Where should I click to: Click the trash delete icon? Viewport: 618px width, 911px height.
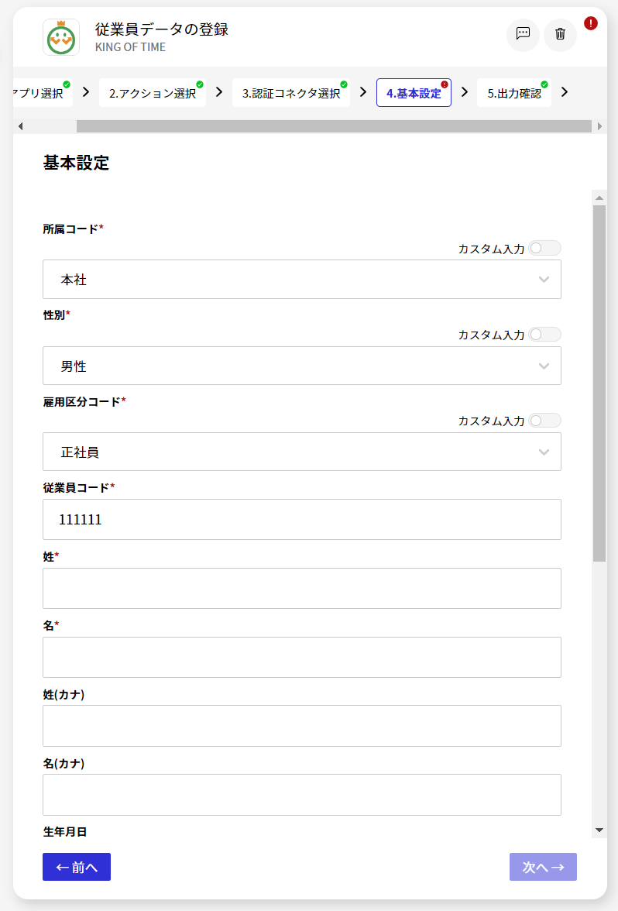pyautogui.click(x=560, y=35)
